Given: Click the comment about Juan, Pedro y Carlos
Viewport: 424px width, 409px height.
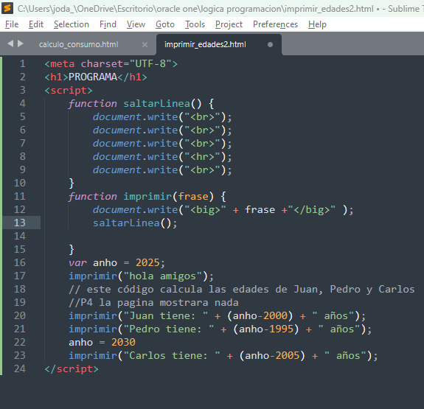Looking at the screenshot, I should 241,289.
